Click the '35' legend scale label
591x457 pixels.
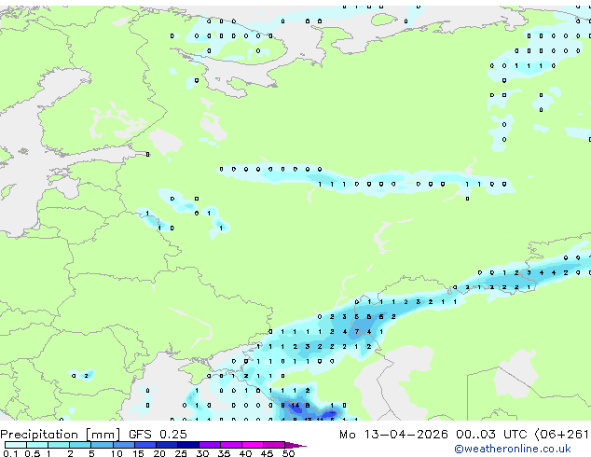[224, 453]
